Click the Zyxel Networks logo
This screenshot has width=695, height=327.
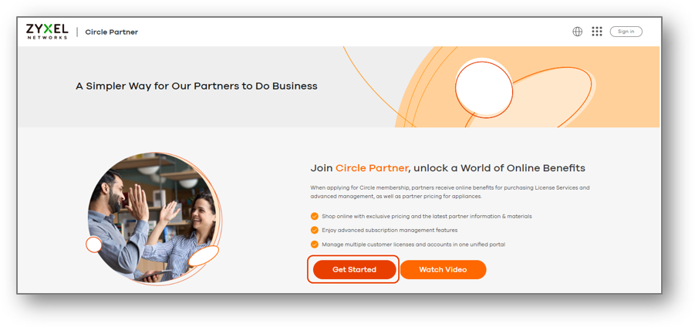pyautogui.click(x=47, y=32)
